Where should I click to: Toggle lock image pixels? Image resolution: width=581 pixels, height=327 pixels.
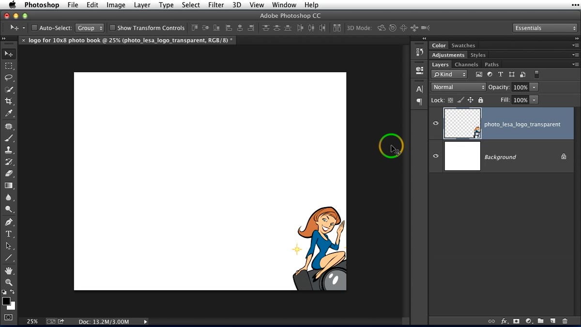[460, 100]
